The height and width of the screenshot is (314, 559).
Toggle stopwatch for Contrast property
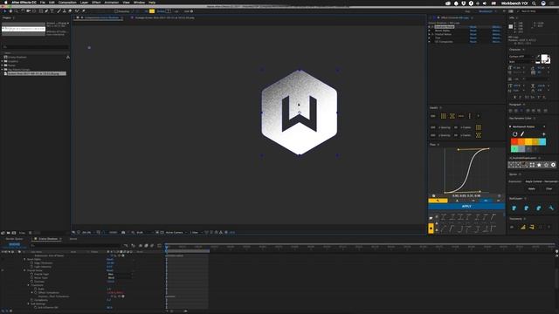[31, 282]
